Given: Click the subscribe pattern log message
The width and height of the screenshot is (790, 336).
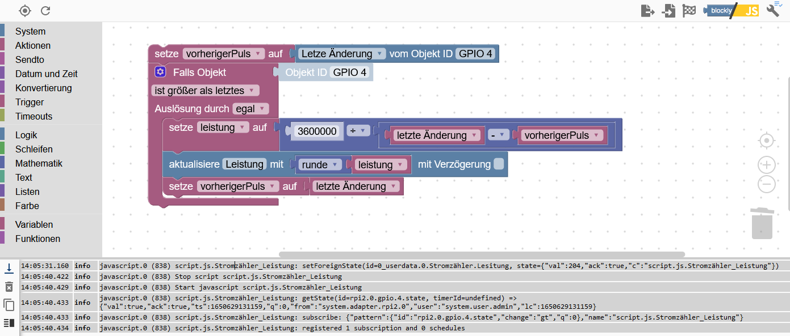Looking at the screenshot, I should point(422,317).
